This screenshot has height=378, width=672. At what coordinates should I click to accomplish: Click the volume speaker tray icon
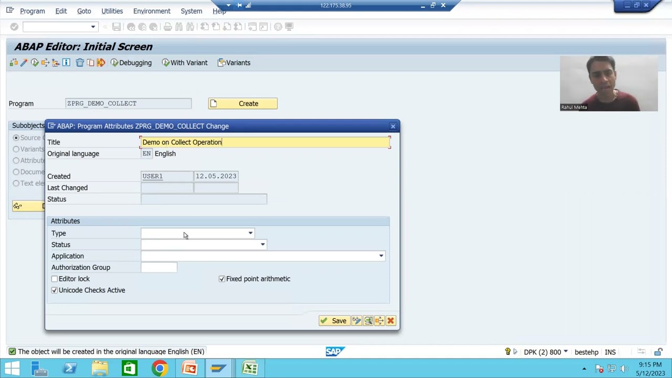point(624,369)
